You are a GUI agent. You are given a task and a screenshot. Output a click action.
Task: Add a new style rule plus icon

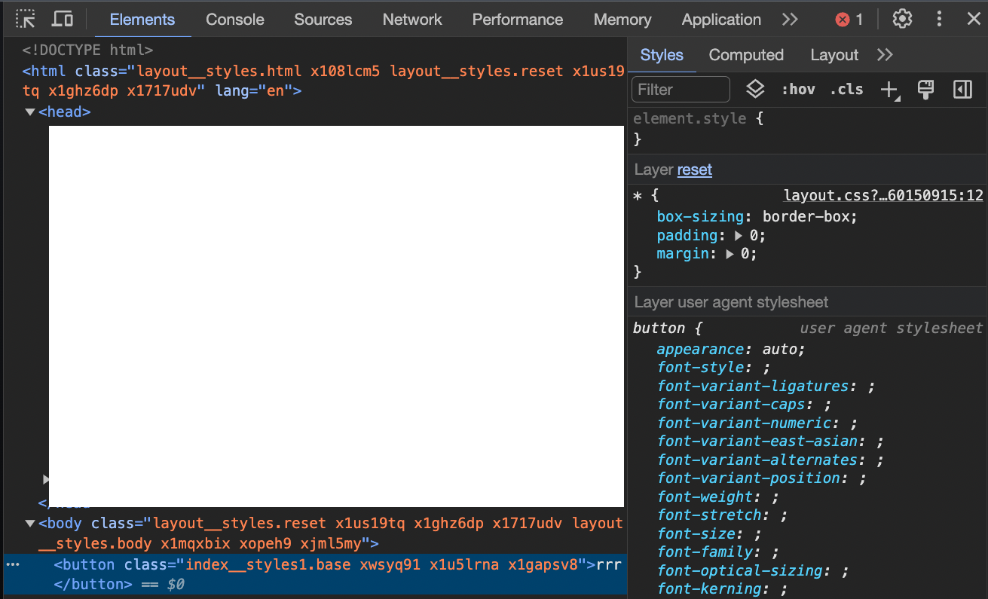pyautogui.click(x=890, y=90)
